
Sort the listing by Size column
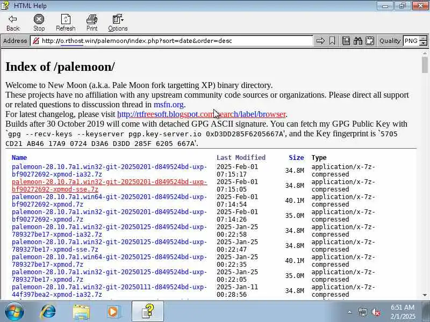click(296, 157)
